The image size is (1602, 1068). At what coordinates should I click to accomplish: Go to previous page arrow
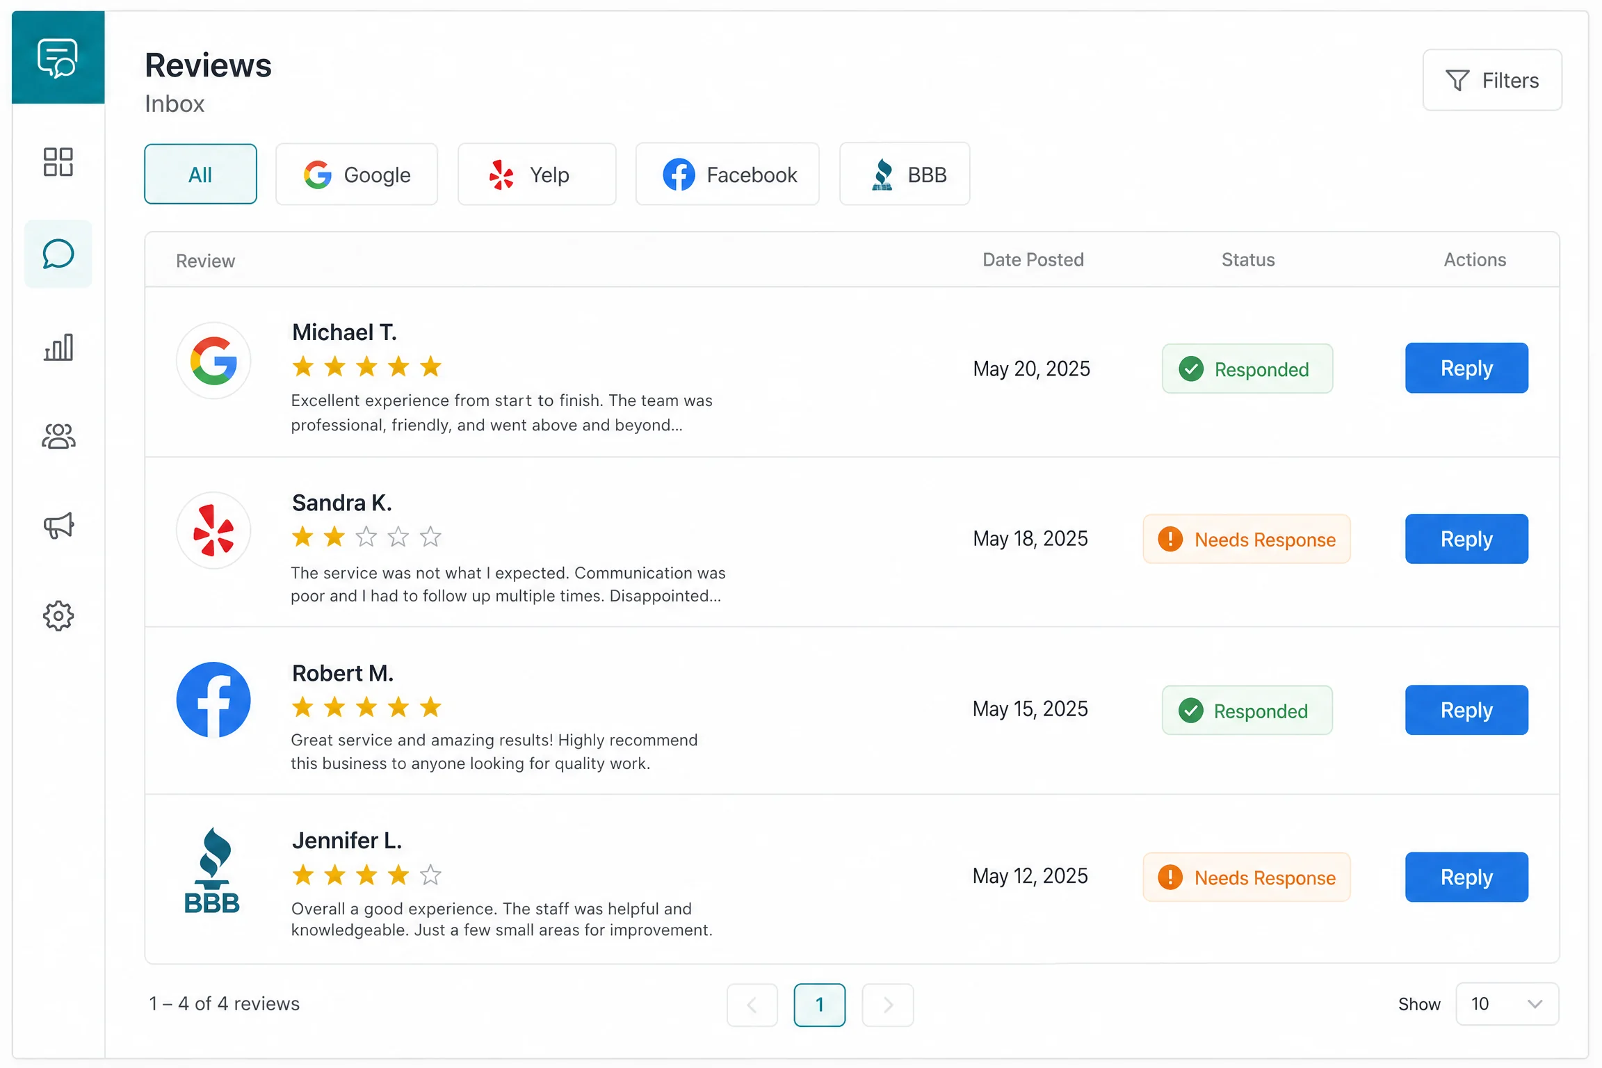pos(752,1005)
